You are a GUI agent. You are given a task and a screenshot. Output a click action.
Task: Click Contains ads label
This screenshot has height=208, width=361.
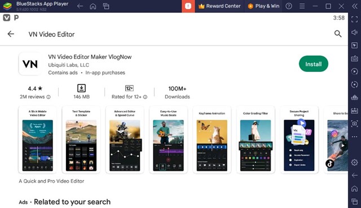(63, 73)
